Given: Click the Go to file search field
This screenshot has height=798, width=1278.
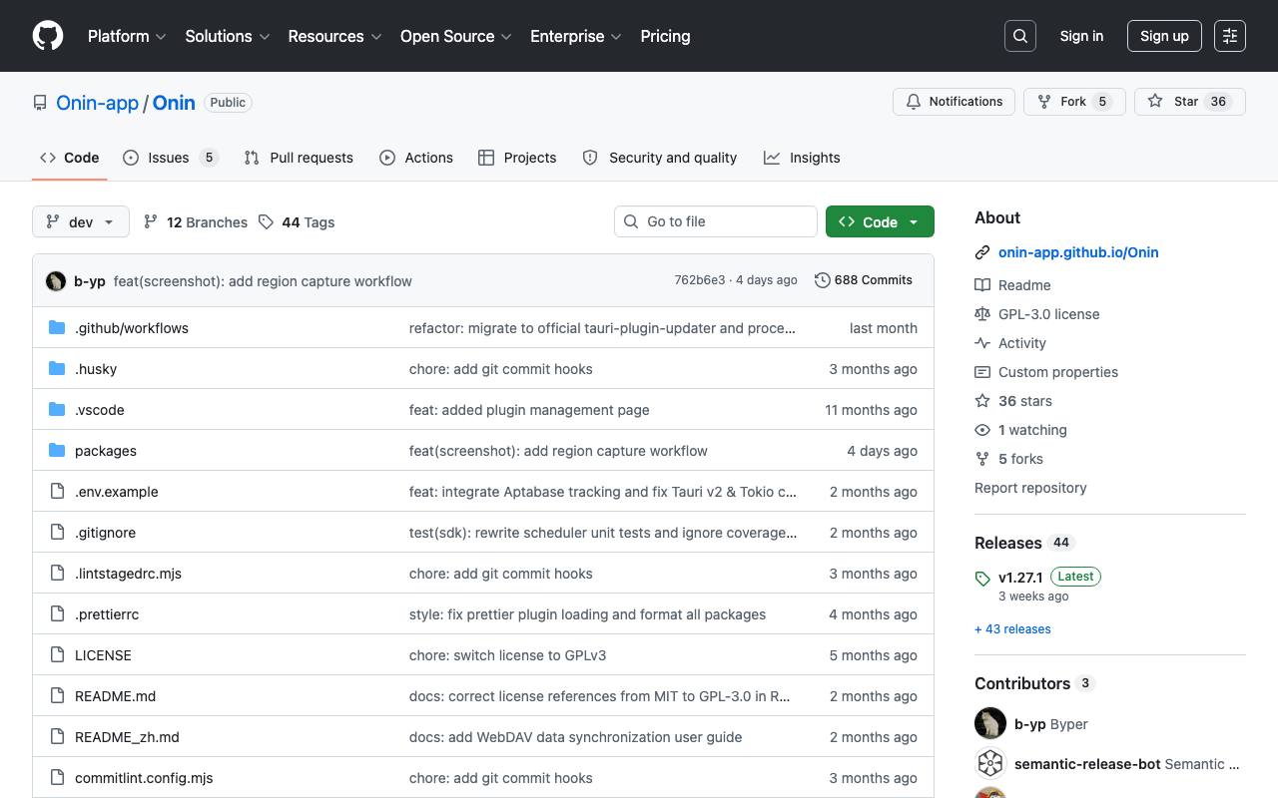Looking at the screenshot, I should (716, 221).
